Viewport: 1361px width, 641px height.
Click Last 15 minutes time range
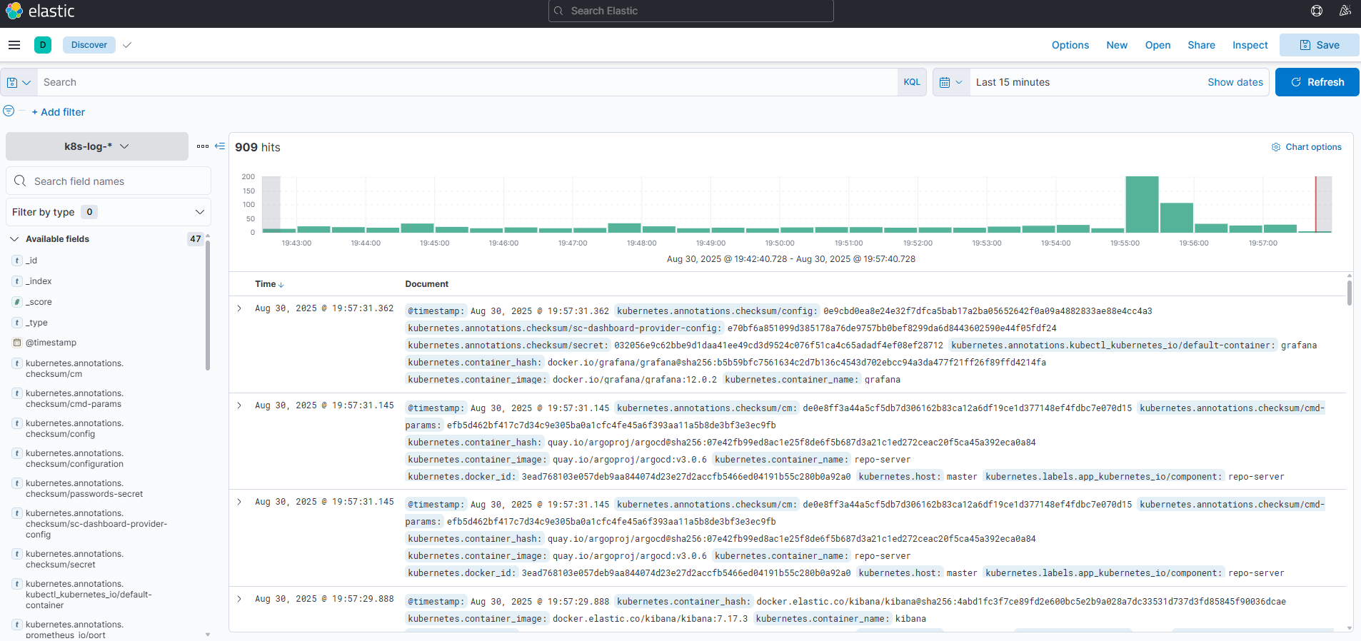1013,82
